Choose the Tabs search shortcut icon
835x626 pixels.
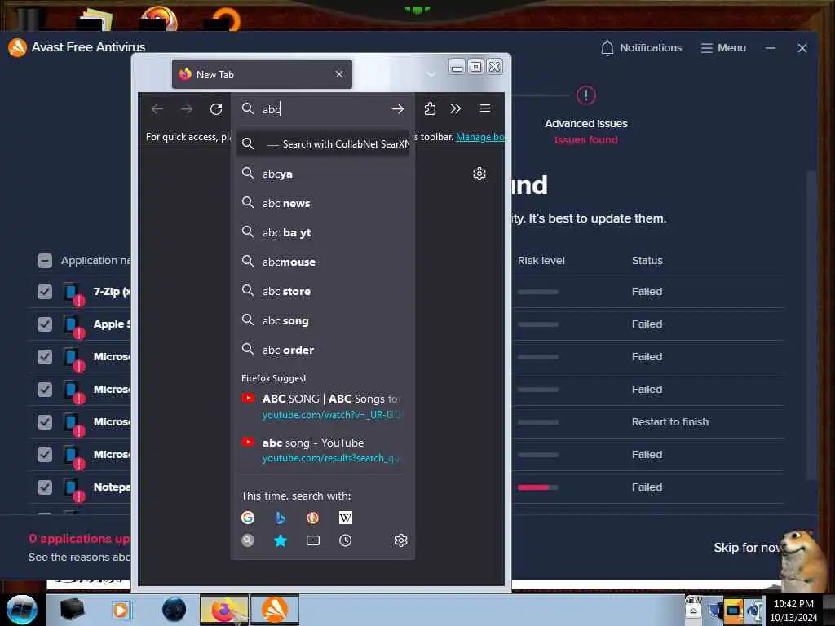coord(313,541)
